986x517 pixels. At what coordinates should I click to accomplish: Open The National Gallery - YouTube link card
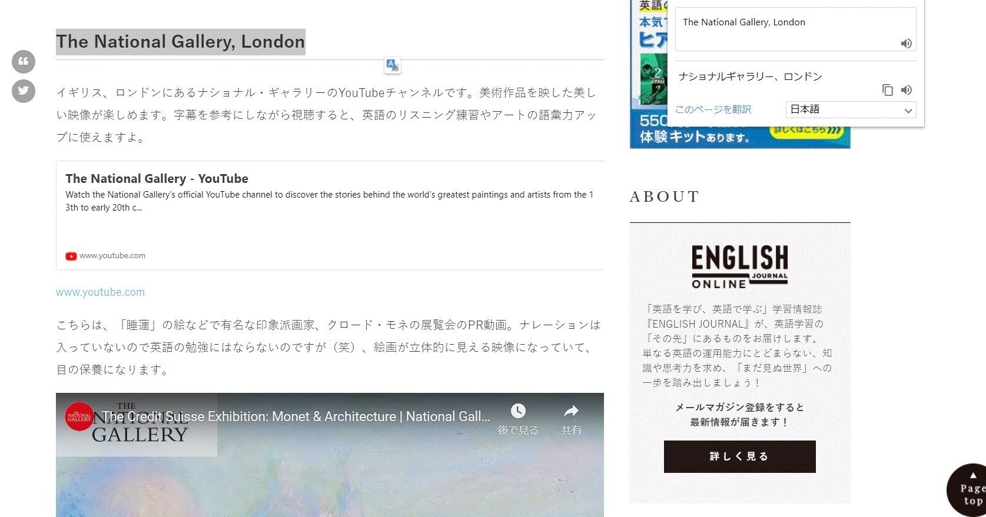pyautogui.click(x=330, y=215)
